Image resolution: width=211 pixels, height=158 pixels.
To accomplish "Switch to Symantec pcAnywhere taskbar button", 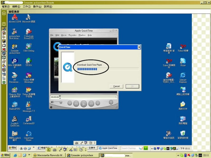I will pos(82,155).
